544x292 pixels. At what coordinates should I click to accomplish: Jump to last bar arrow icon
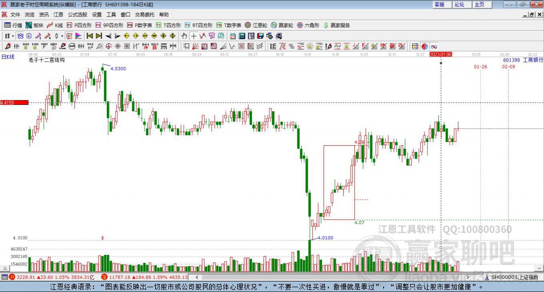pos(99,36)
